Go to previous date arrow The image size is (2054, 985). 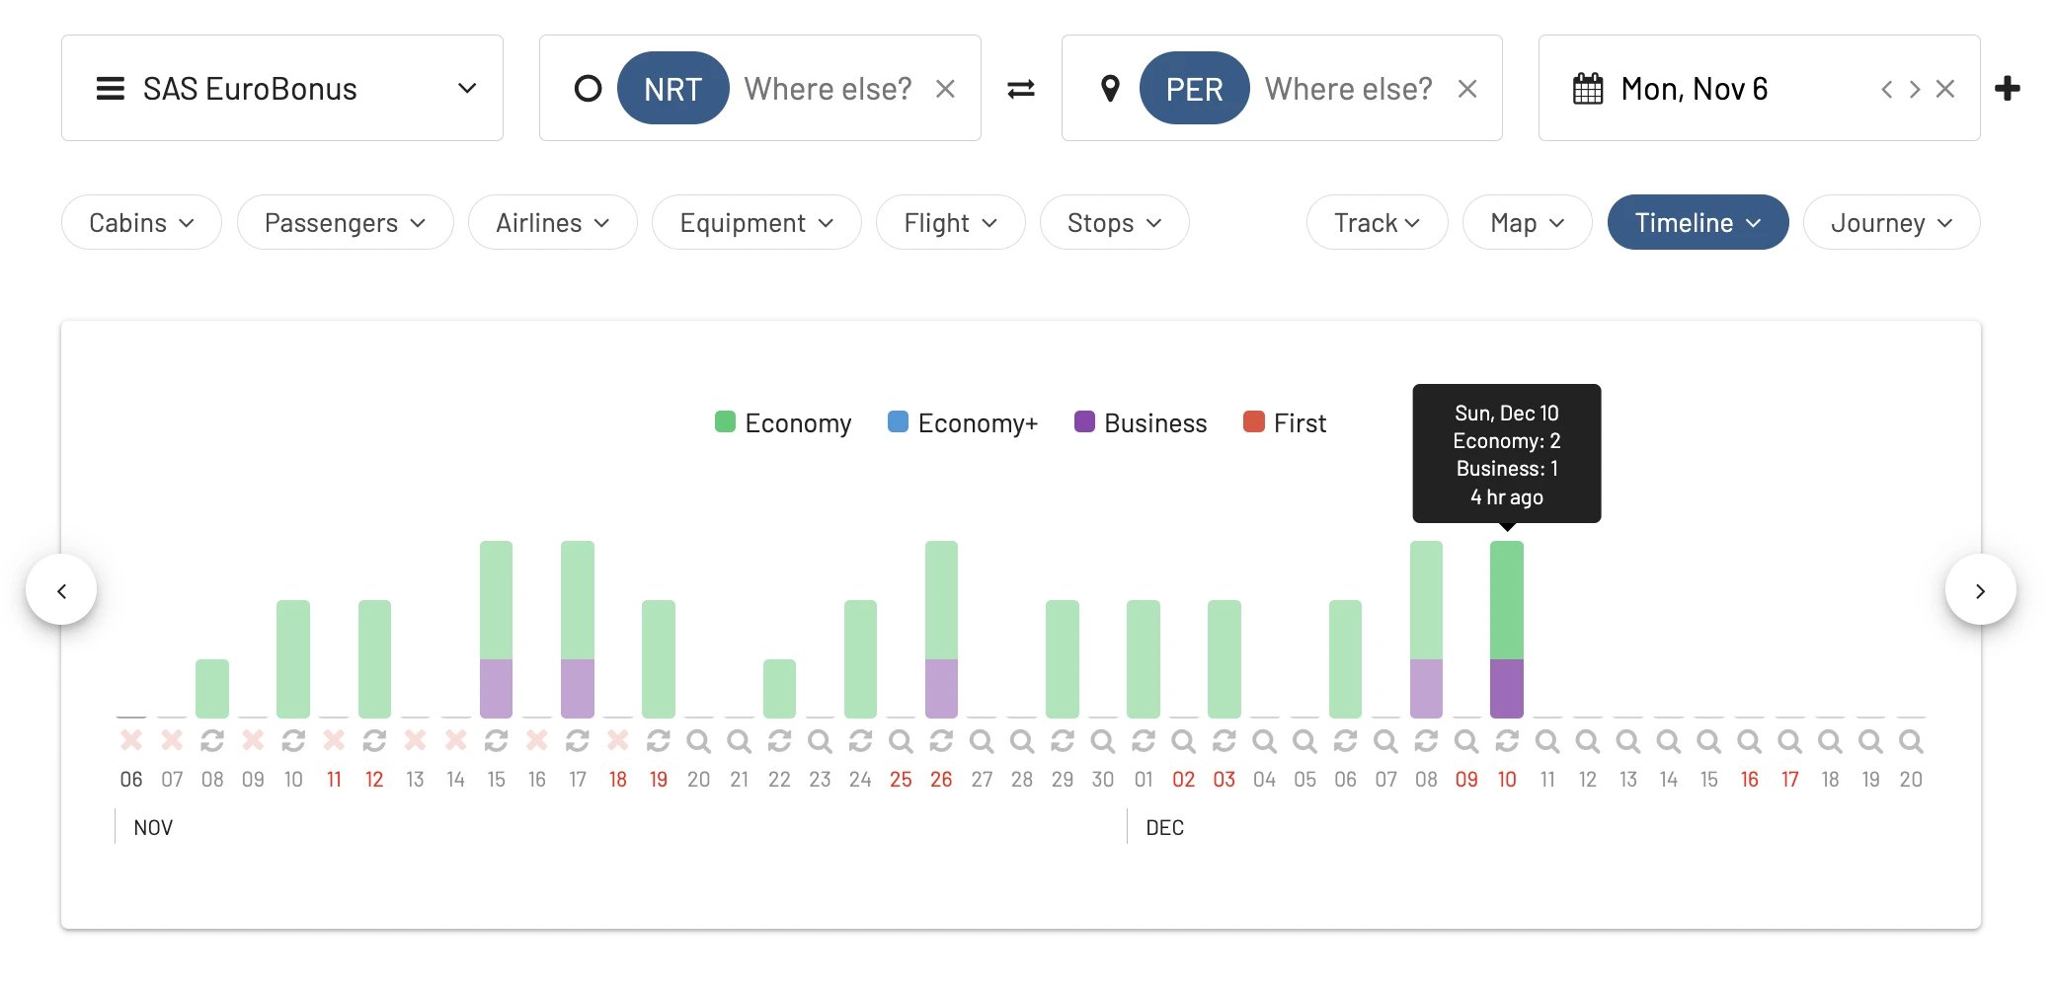pos(1887,89)
